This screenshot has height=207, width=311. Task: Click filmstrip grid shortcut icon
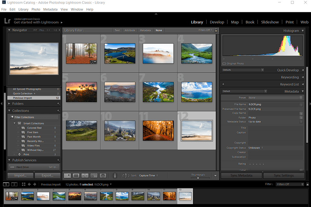(24, 184)
